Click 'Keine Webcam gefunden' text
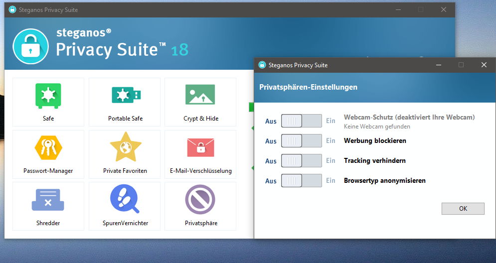This screenshot has height=263, width=496. tap(377, 127)
